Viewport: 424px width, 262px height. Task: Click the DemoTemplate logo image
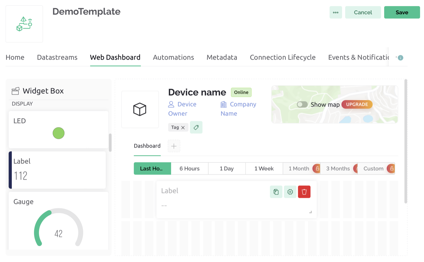click(24, 24)
